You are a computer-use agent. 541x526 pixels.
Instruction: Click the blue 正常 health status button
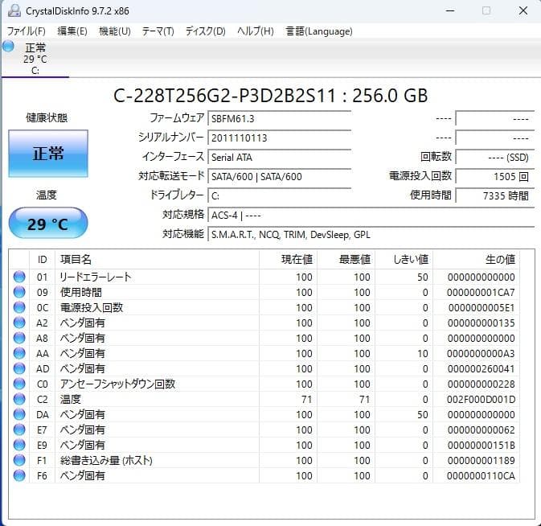pos(48,154)
